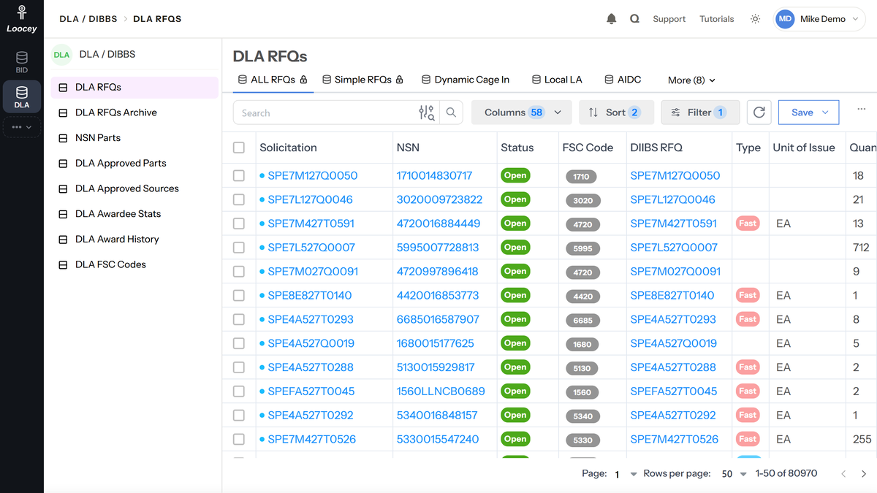Open the Columns 58 dropdown
Screen dimensions: 877x493
pyautogui.click(x=521, y=112)
